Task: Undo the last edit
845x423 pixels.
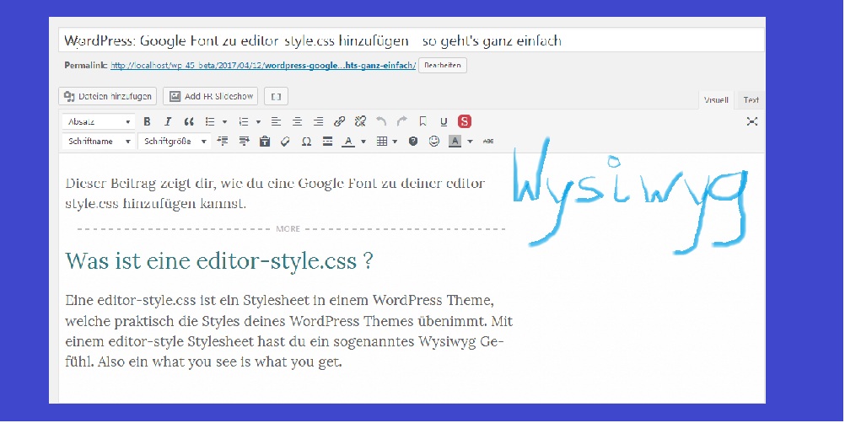Action: tap(381, 121)
